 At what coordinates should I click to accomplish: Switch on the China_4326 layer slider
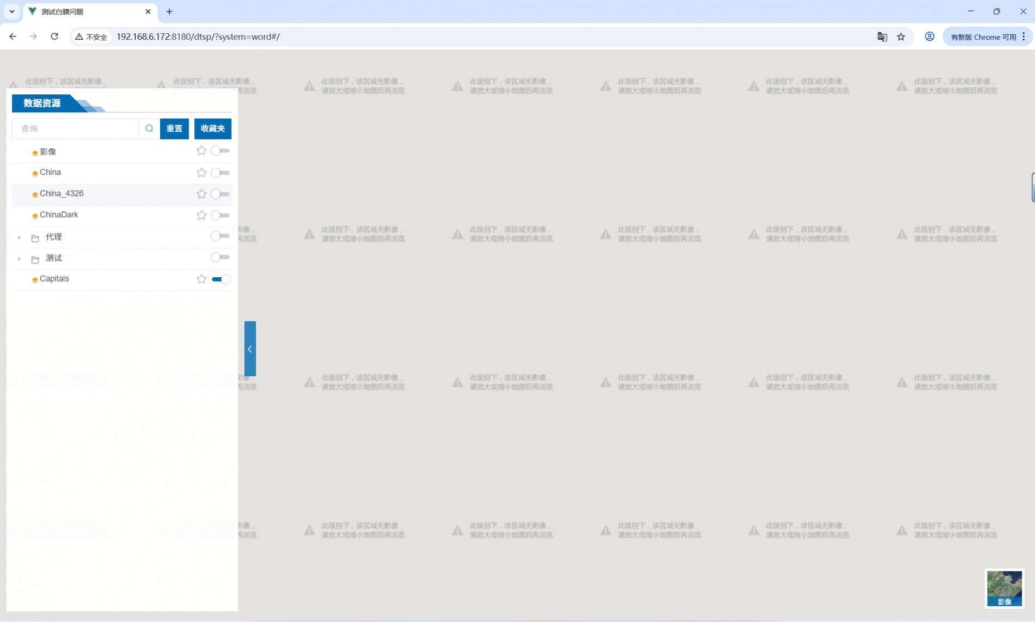[x=220, y=194]
